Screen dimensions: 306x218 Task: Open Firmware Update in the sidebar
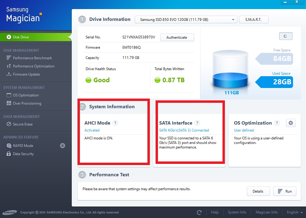(x=26, y=74)
